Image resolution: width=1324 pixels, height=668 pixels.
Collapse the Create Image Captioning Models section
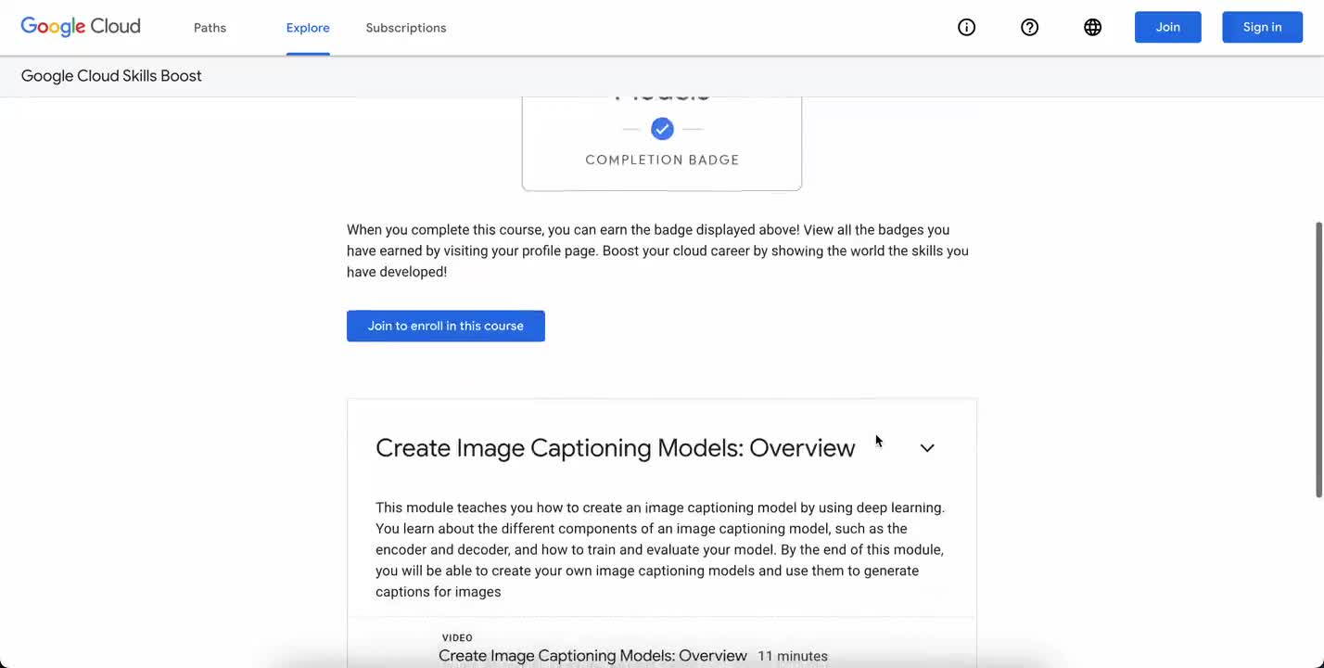click(x=926, y=448)
